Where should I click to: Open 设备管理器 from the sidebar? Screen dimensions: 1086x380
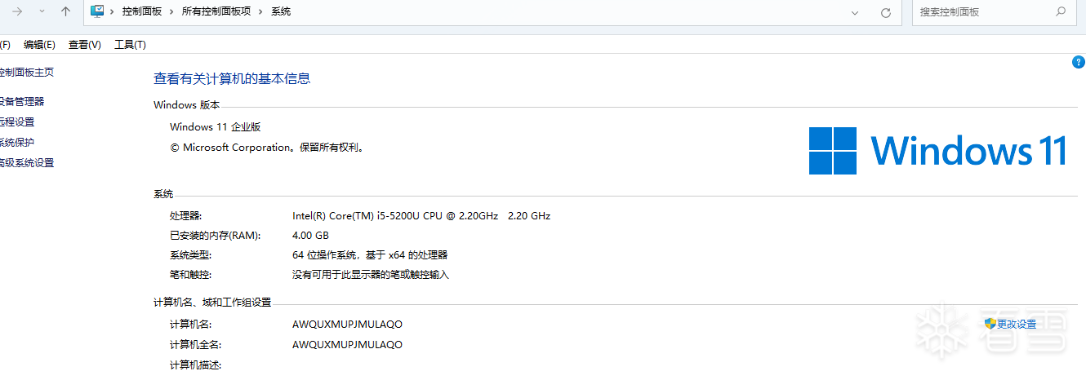(21, 101)
